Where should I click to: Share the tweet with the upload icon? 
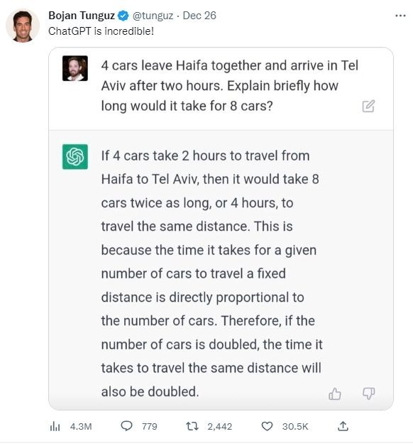pyautogui.click(x=343, y=426)
